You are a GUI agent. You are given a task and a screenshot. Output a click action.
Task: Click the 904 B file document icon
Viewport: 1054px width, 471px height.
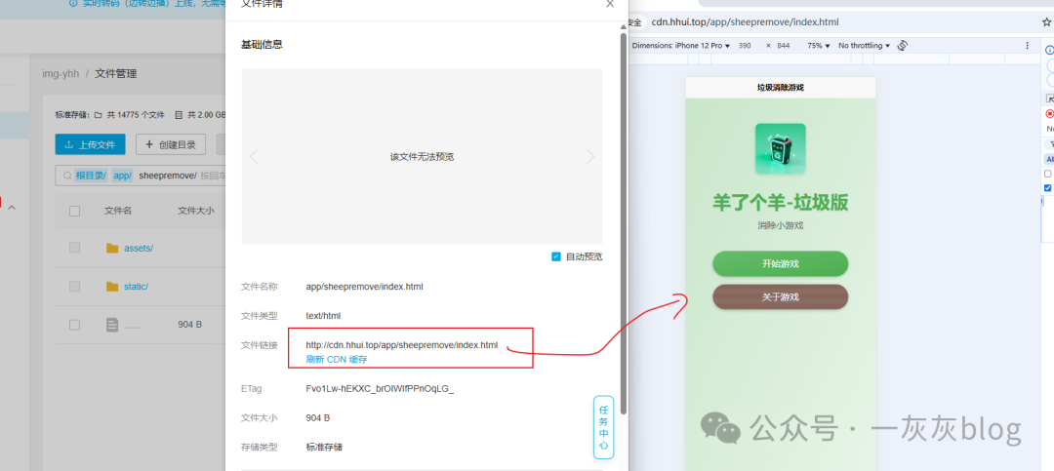[x=112, y=325]
